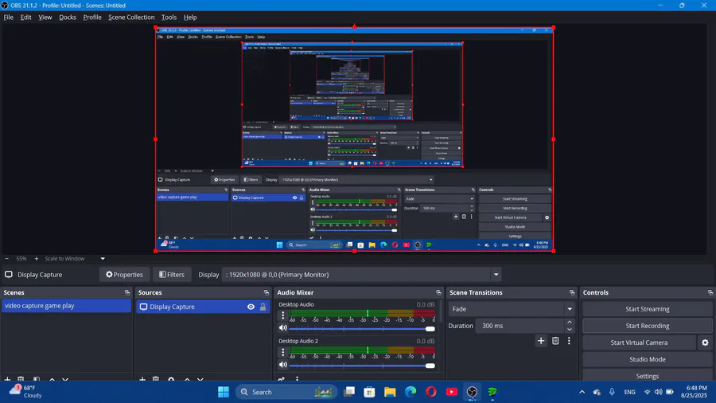This screenshot has height=403, width=716.
Task: Adjust Desktop Audio 2 volume slider
Action: pos(362,366)
